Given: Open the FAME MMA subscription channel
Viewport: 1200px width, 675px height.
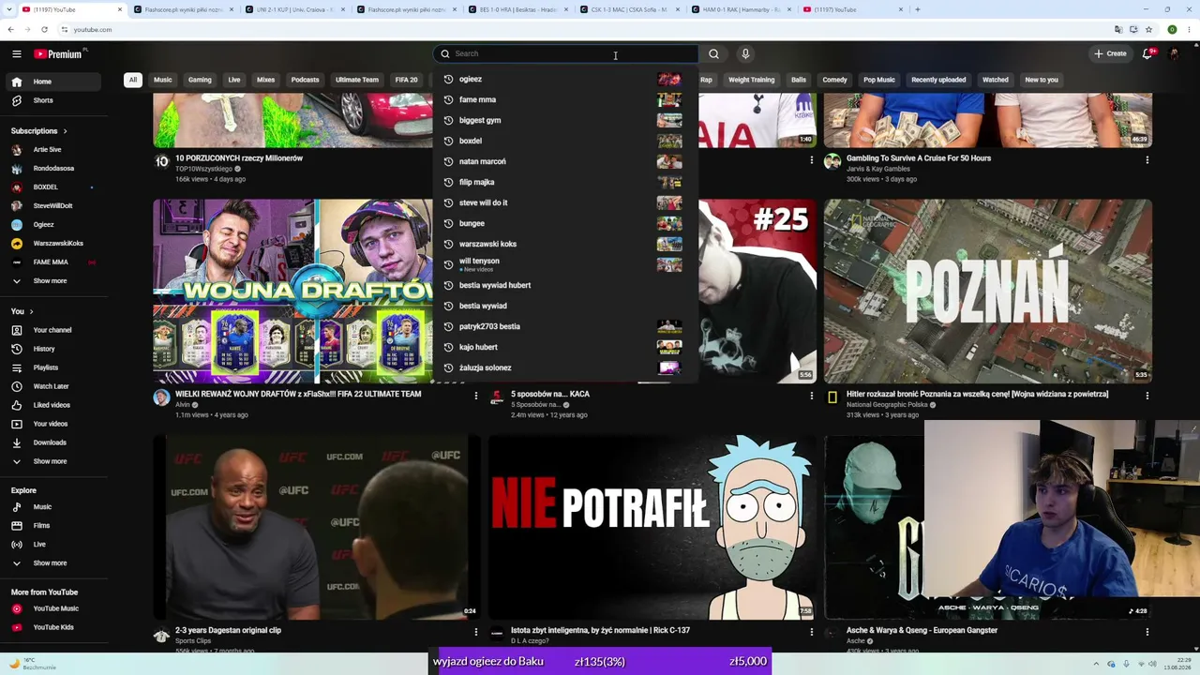Looking at the screenshot, I should [x=53, y=262].
